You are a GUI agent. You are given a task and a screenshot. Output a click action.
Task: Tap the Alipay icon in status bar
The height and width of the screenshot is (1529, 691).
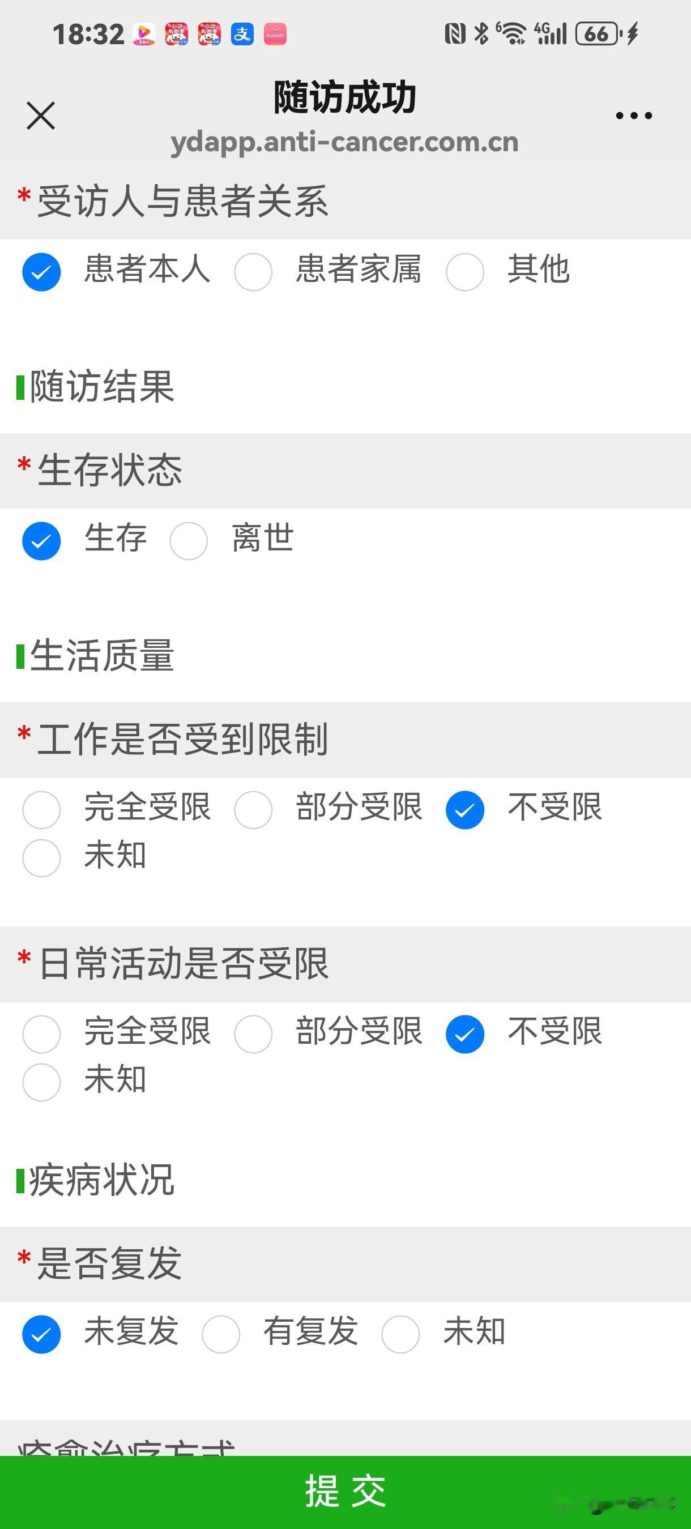coord(242,34)
